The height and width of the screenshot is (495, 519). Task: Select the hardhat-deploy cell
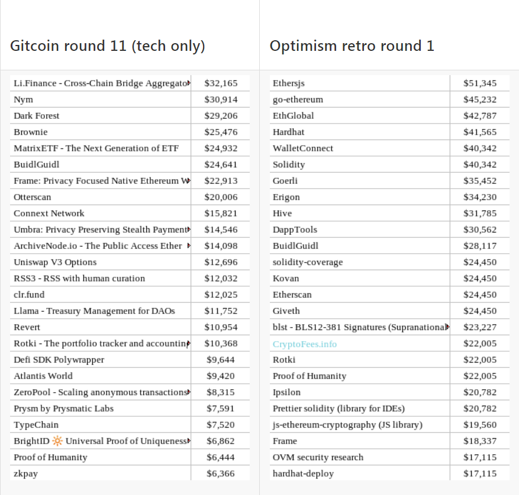tap(360, 473)
